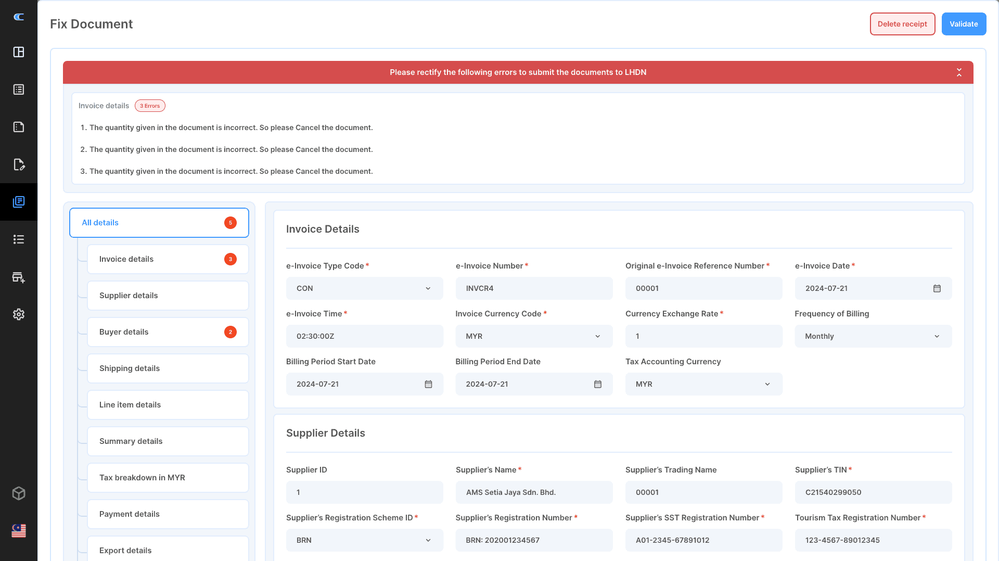The image size is (999, 561).
Task: Collapse the red error banner
Action: coord(958,72)
